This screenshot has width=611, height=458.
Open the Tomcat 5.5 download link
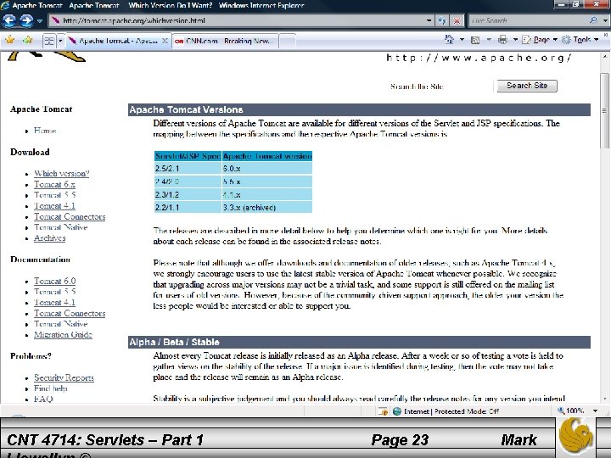[54, 195]
